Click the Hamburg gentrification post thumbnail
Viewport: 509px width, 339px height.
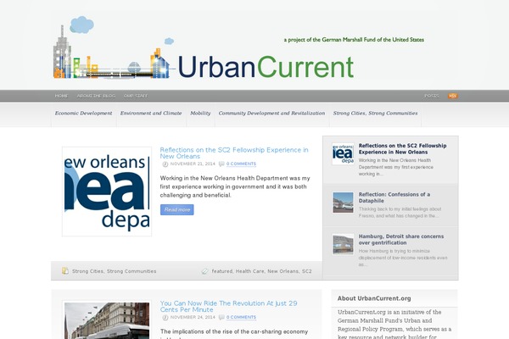click(x=343, y=244)
